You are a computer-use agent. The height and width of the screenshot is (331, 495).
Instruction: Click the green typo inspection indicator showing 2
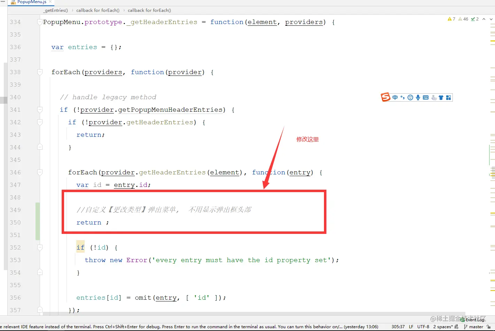(475, 19)
